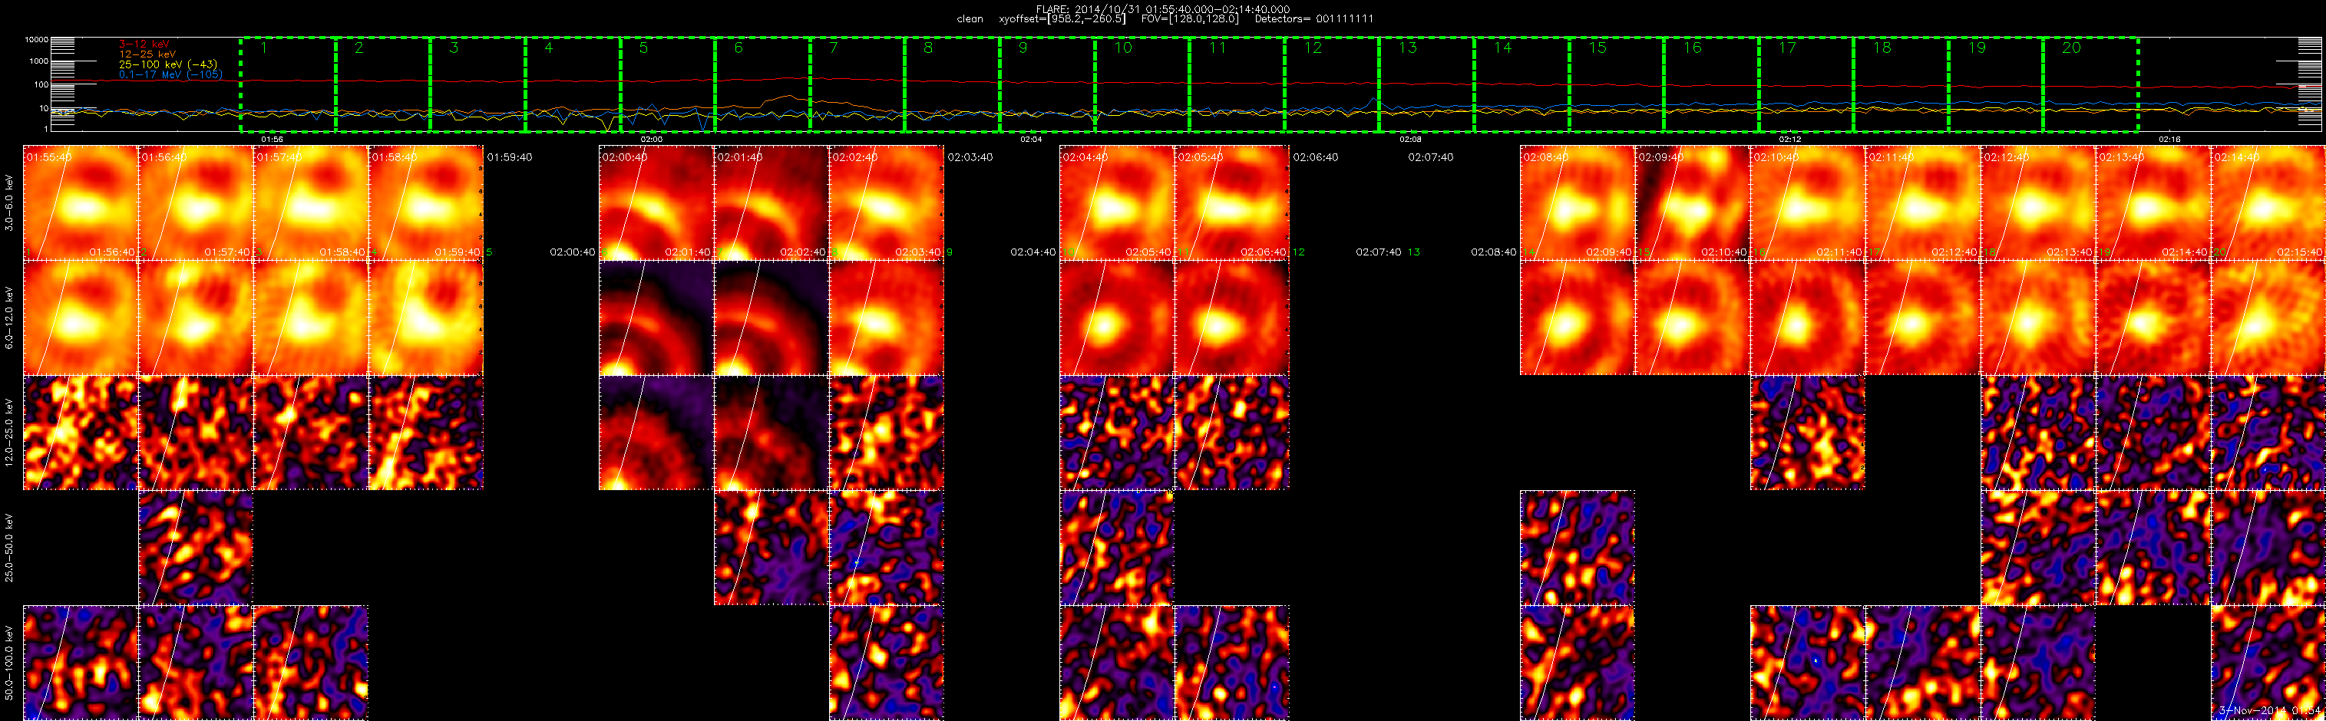The image size is (2326, 721).
Task: Open the 50–100 keV image at 02:05:40
Action: (1231, 663)
